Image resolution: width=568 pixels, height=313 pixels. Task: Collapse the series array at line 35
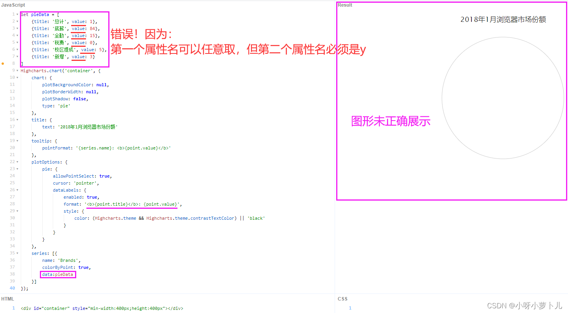(x=17, y=253)
